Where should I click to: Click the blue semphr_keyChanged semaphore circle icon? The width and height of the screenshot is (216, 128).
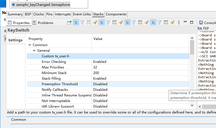point(13,4)
